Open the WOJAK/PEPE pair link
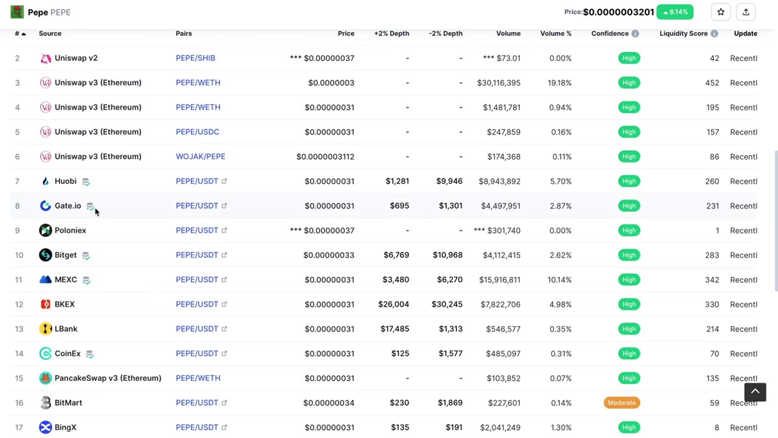The image size is (778, 438). pos(200,156)
